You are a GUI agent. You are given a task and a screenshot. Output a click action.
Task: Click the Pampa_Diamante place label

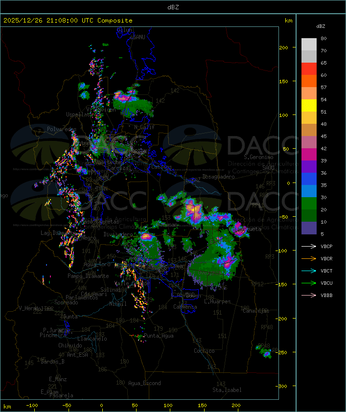pos(88,276)
